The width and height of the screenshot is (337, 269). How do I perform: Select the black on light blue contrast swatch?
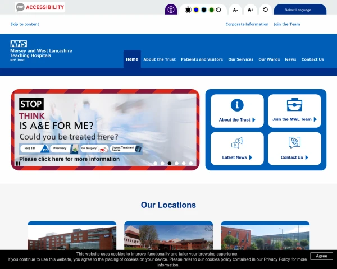coord(204,10)
